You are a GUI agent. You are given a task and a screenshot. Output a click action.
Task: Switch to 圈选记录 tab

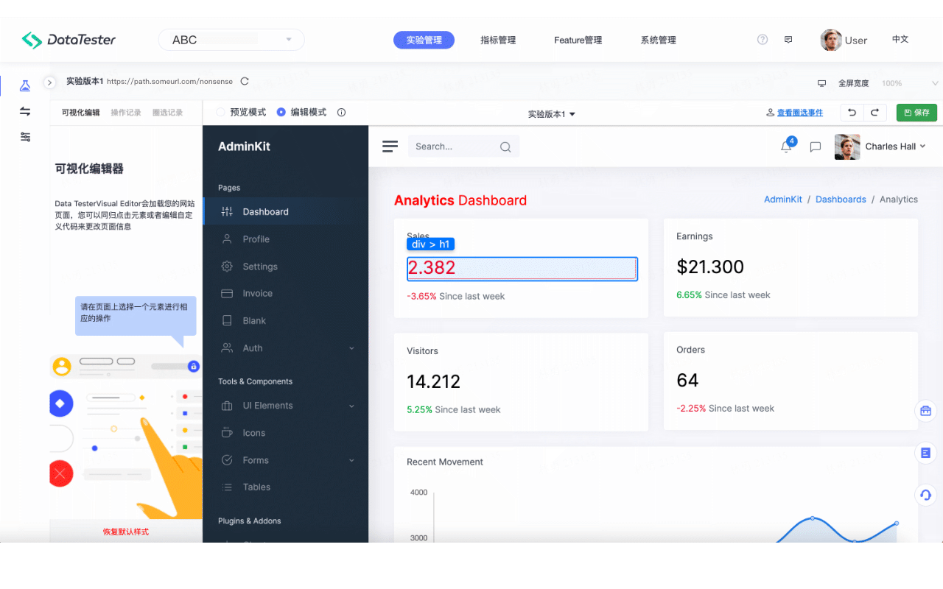click(167, 113)
